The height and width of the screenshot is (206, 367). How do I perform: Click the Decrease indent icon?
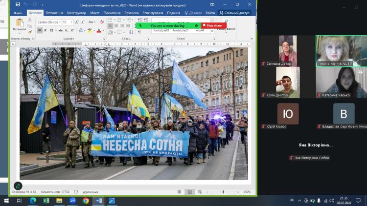tap(140, 20)
